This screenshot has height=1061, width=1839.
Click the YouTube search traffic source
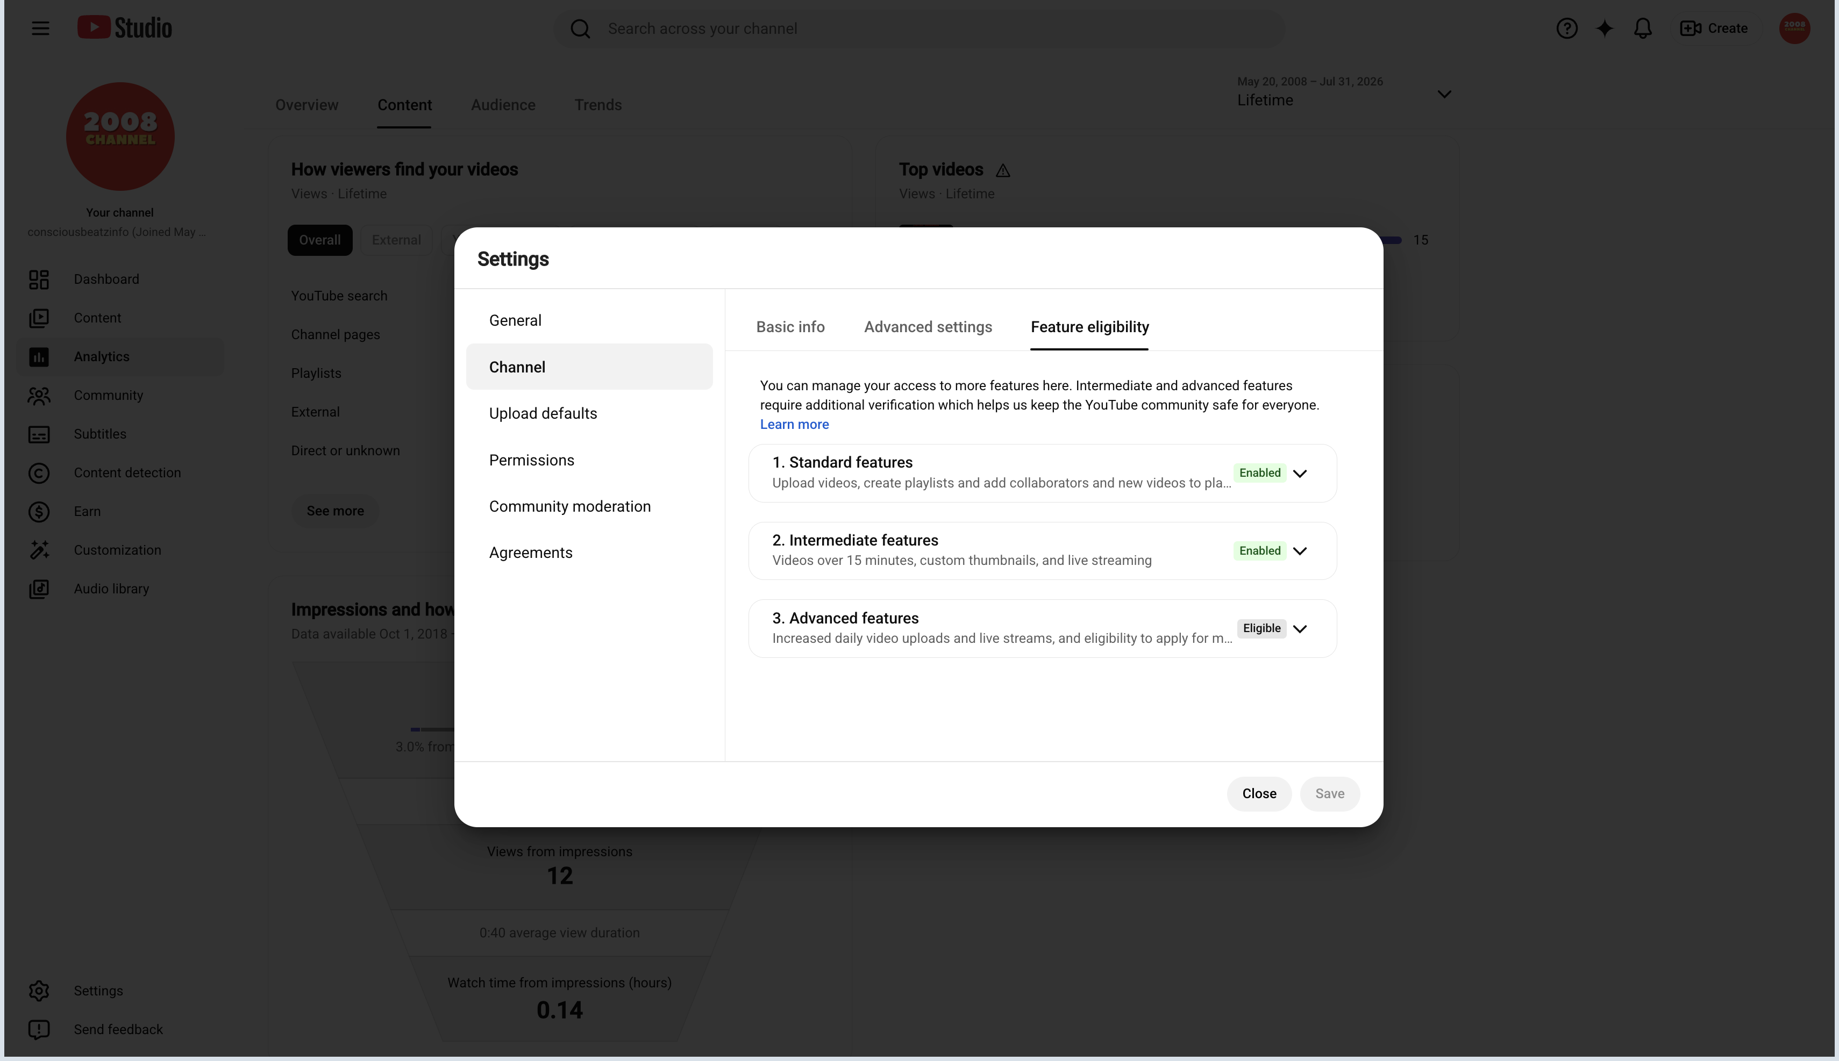[x=339, y=296]
